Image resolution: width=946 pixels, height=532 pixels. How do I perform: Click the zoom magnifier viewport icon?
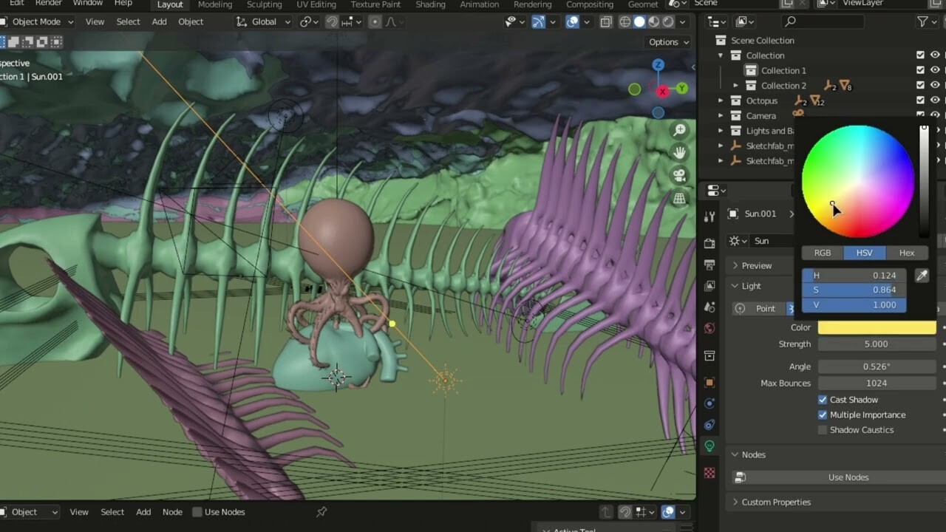678,130
